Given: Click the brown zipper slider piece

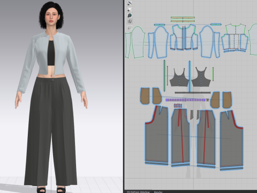Looking at the screenshot, I should [207, 100].
